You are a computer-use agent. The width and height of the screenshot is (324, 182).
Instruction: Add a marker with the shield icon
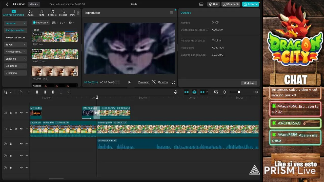pos(69,92)
